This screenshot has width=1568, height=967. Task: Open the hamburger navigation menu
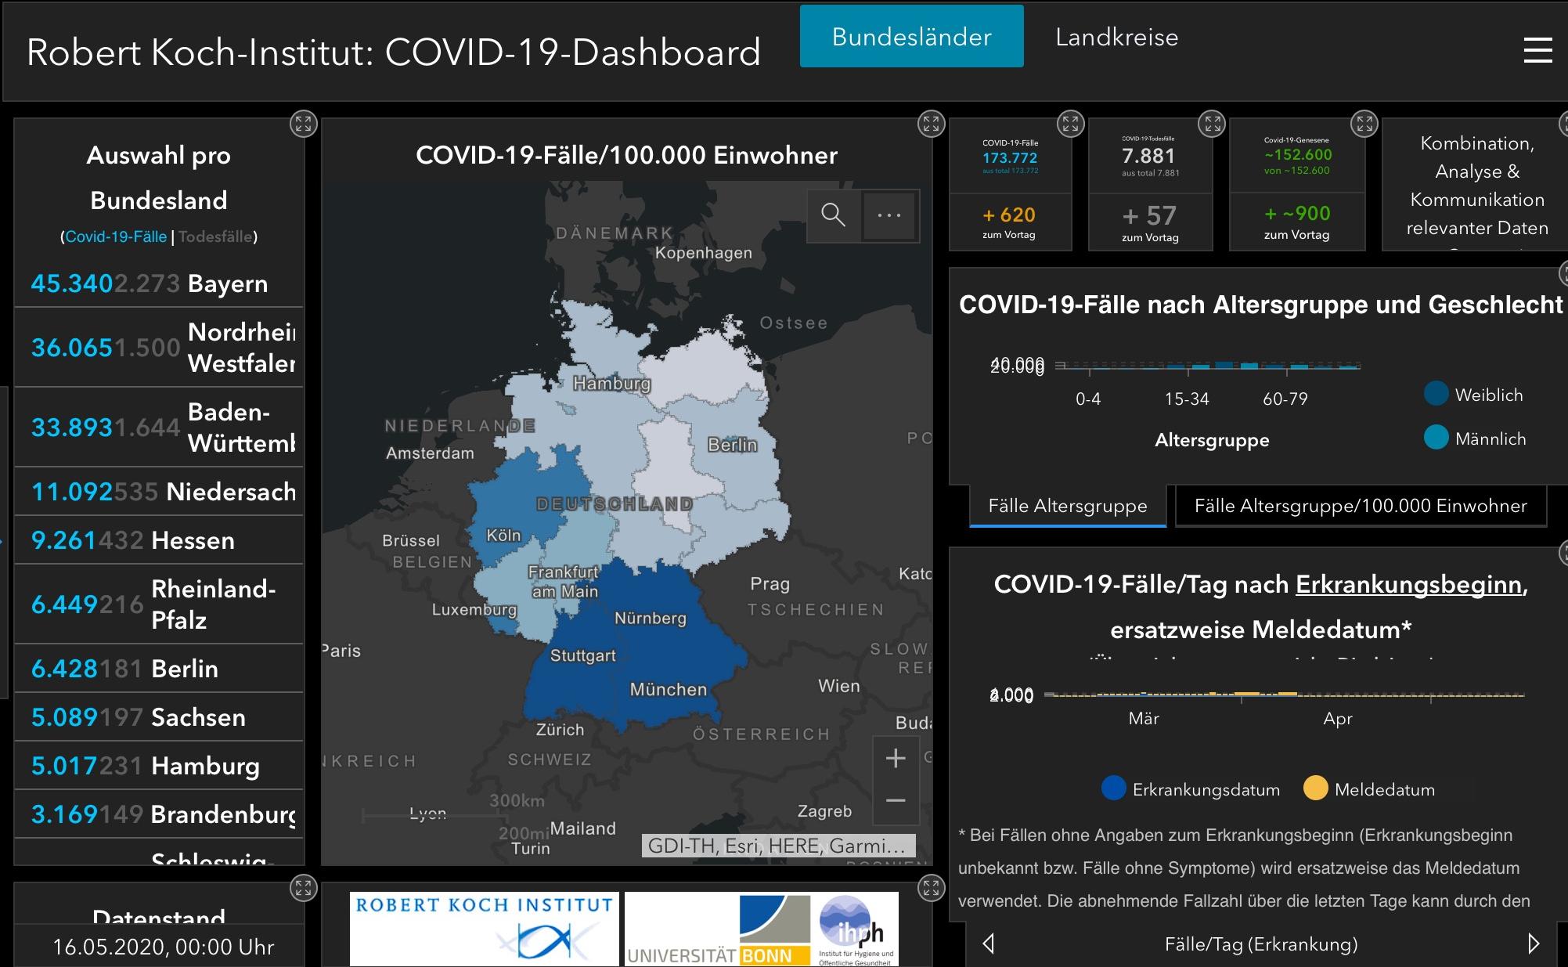coord(1537,50)
